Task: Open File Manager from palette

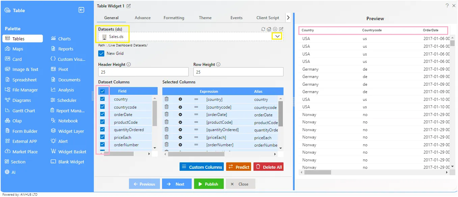Action: click(x=21, y=90)
